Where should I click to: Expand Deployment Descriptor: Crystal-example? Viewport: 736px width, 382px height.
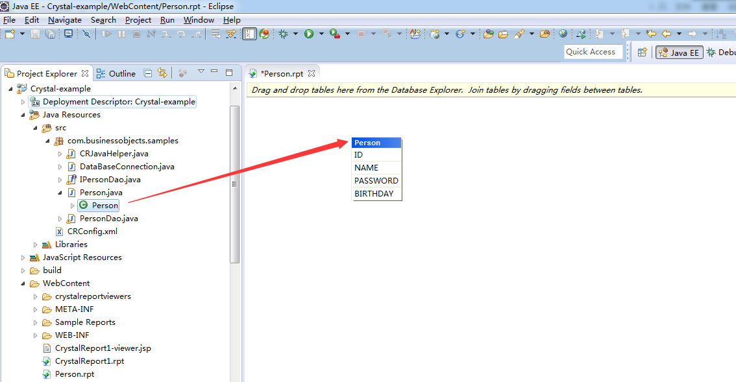coord(23,102)
